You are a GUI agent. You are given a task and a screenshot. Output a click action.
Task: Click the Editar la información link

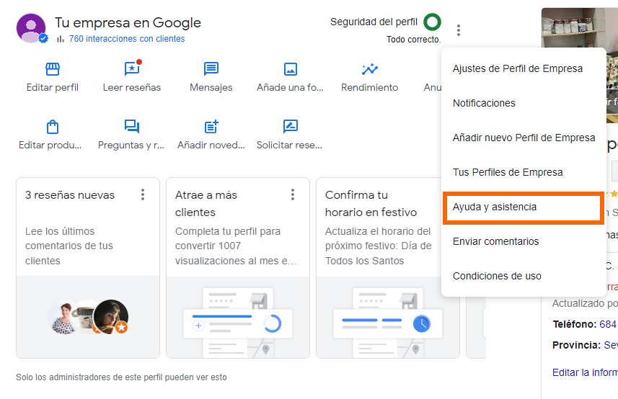584,372
